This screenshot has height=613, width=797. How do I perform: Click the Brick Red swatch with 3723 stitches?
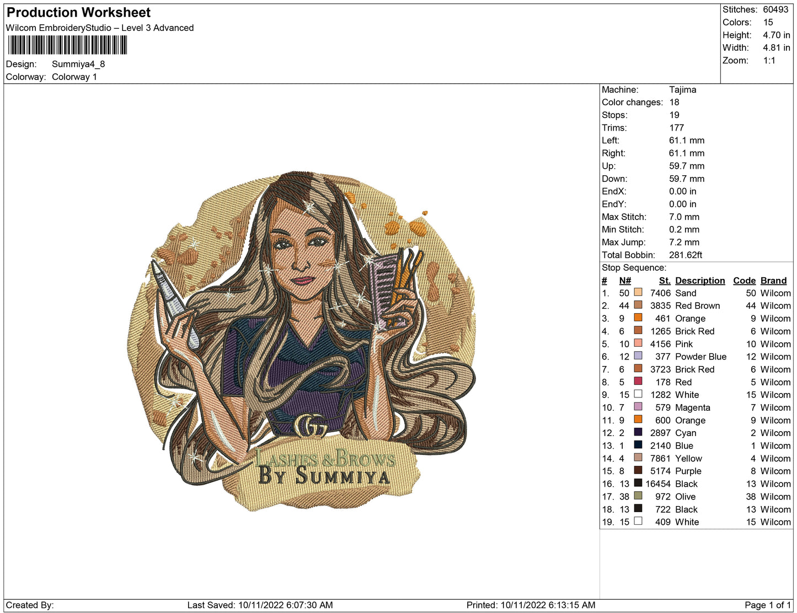638,368
